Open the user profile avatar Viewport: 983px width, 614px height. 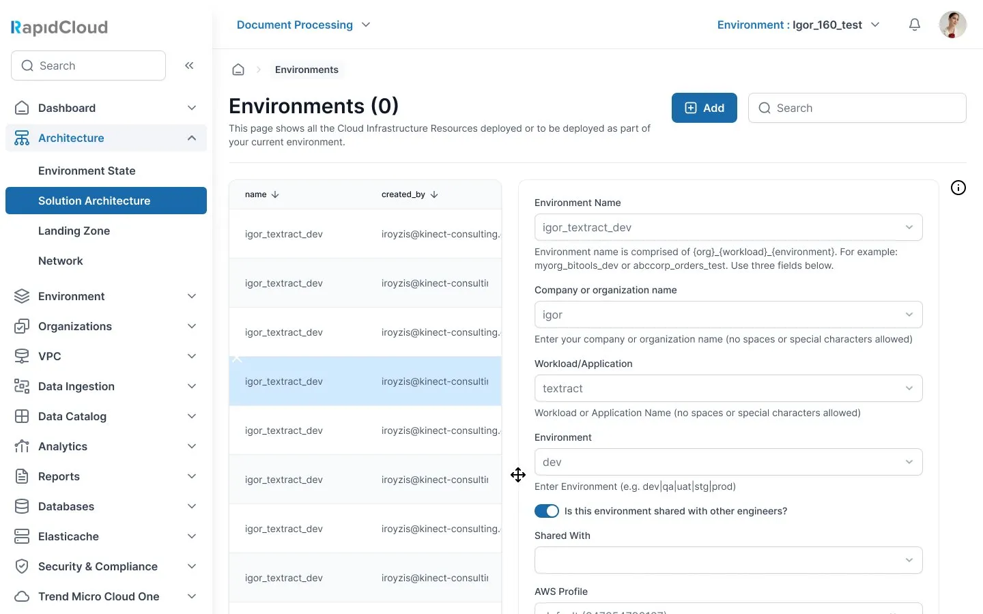tap(952, 25)
